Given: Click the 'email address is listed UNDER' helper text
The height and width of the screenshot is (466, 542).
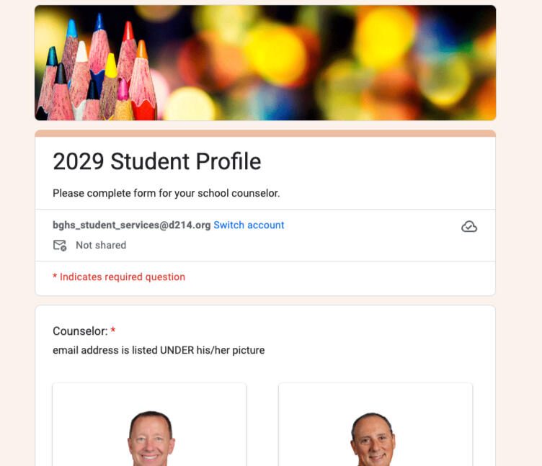Looking at the screenshot, I should tap(159, 351).
